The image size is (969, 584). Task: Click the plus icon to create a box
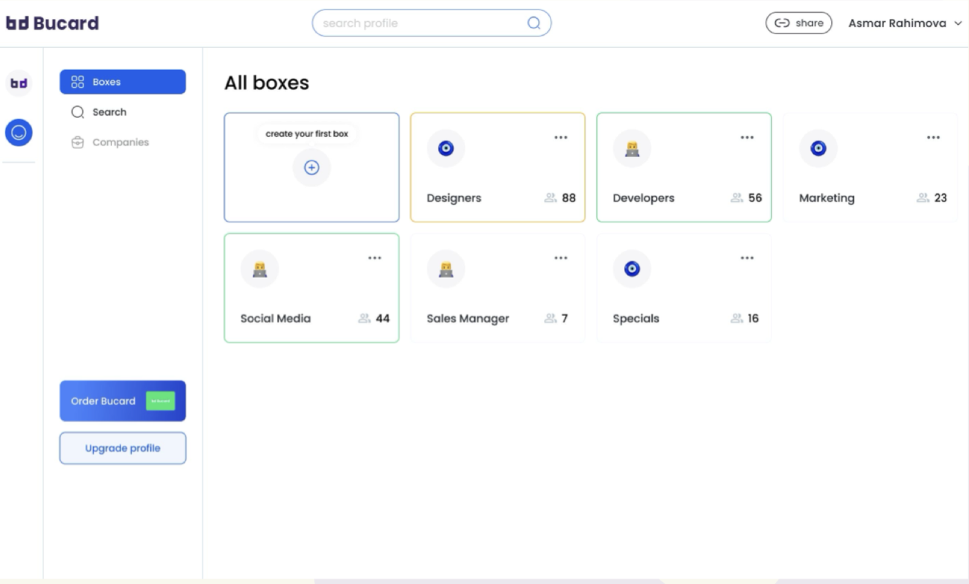pos(311,167)
